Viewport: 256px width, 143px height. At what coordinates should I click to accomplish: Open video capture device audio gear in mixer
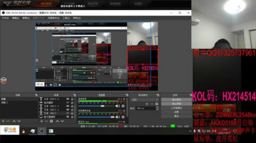[123, 117]
